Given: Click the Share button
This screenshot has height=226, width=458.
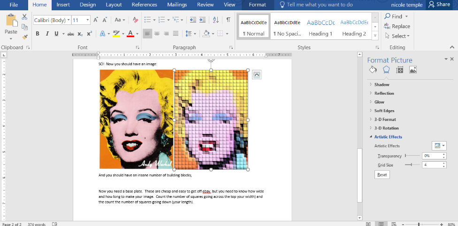Looking at the screenshot, I should click(x=439, y=5).
